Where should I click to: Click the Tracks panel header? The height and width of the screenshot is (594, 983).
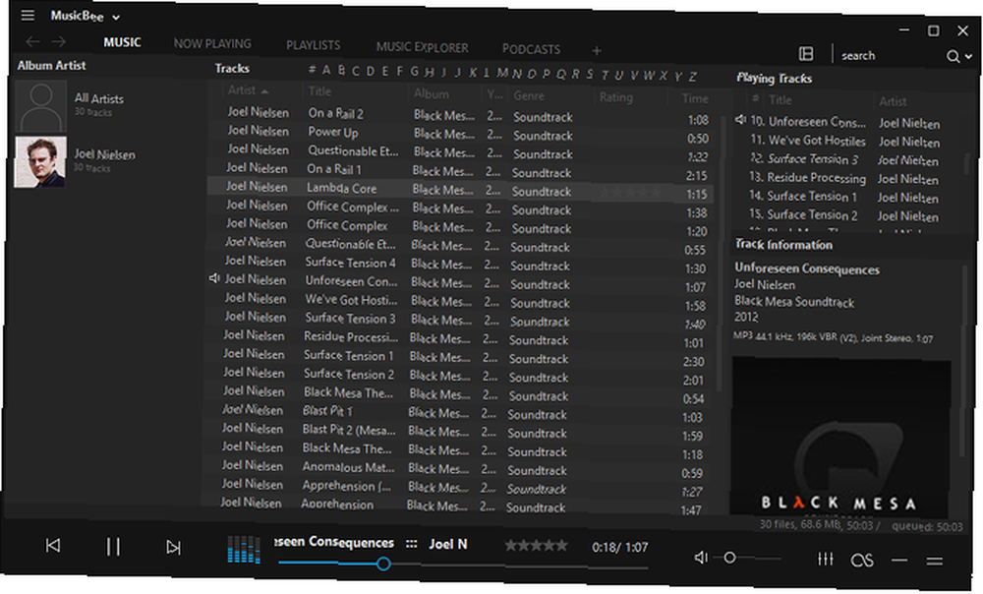[x=232, y=69]
